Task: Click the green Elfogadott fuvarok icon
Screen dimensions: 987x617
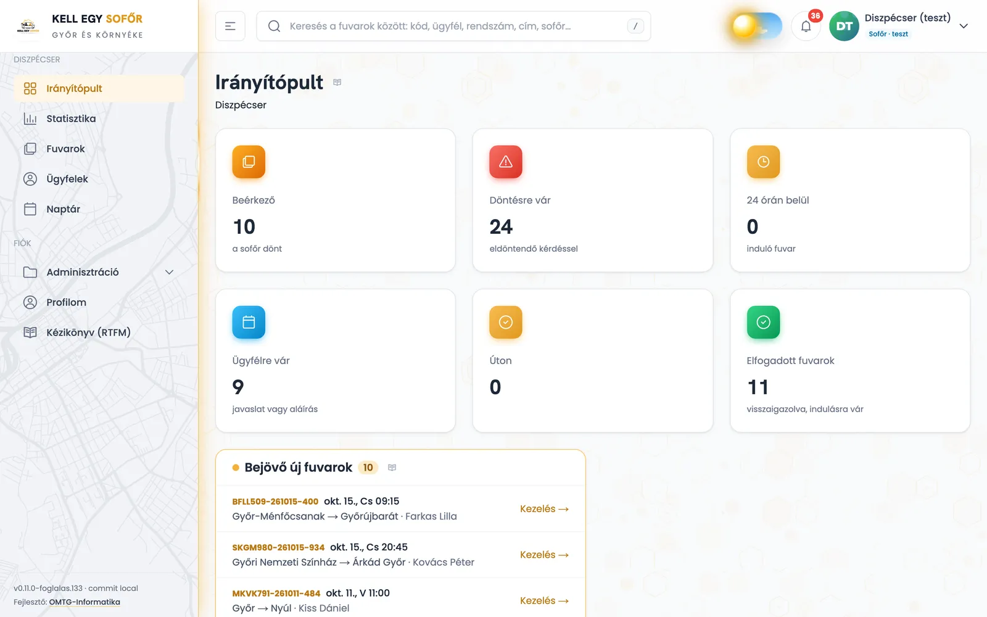Action: (x=763, y=322)
